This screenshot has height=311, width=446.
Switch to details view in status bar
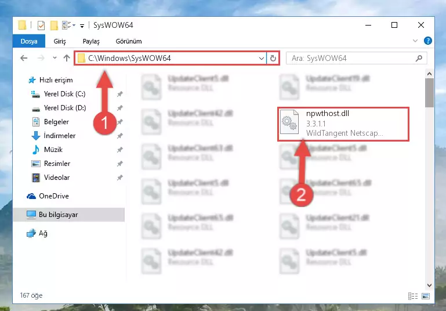413,296
